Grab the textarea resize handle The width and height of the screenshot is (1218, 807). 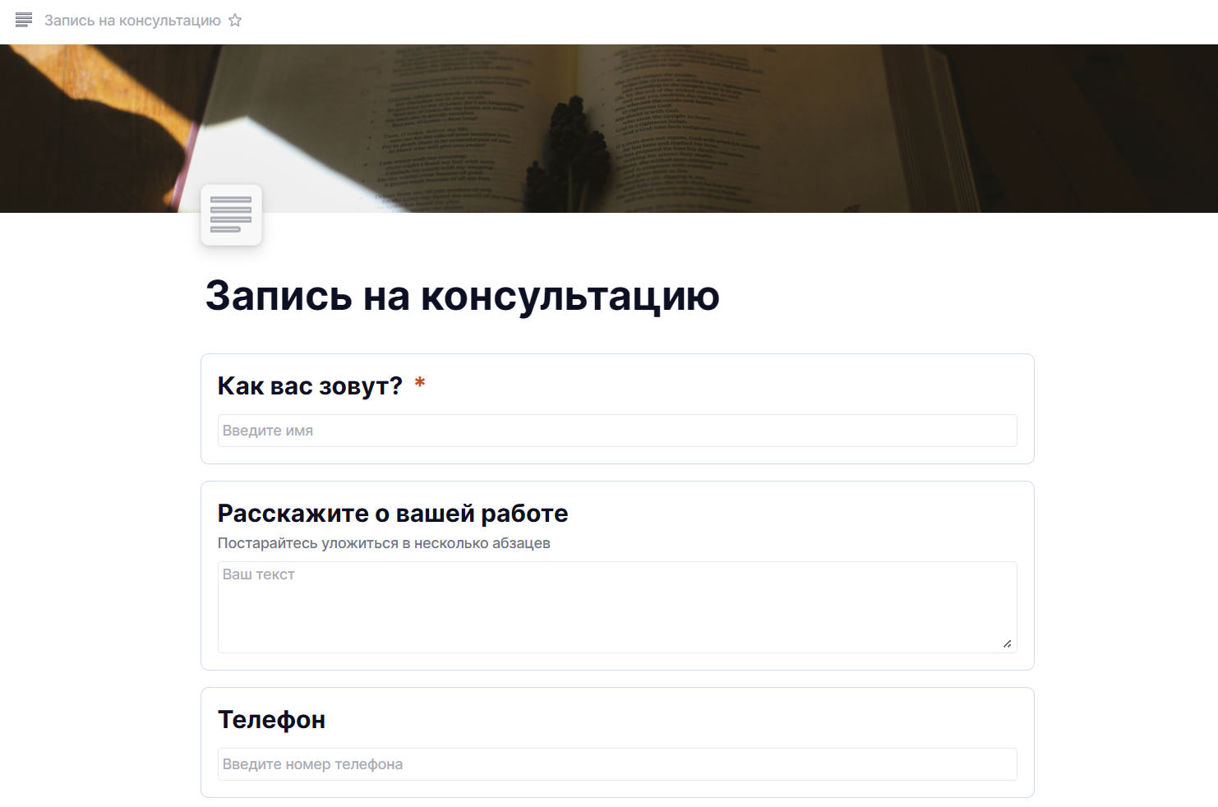click(x=1007, y=643)
